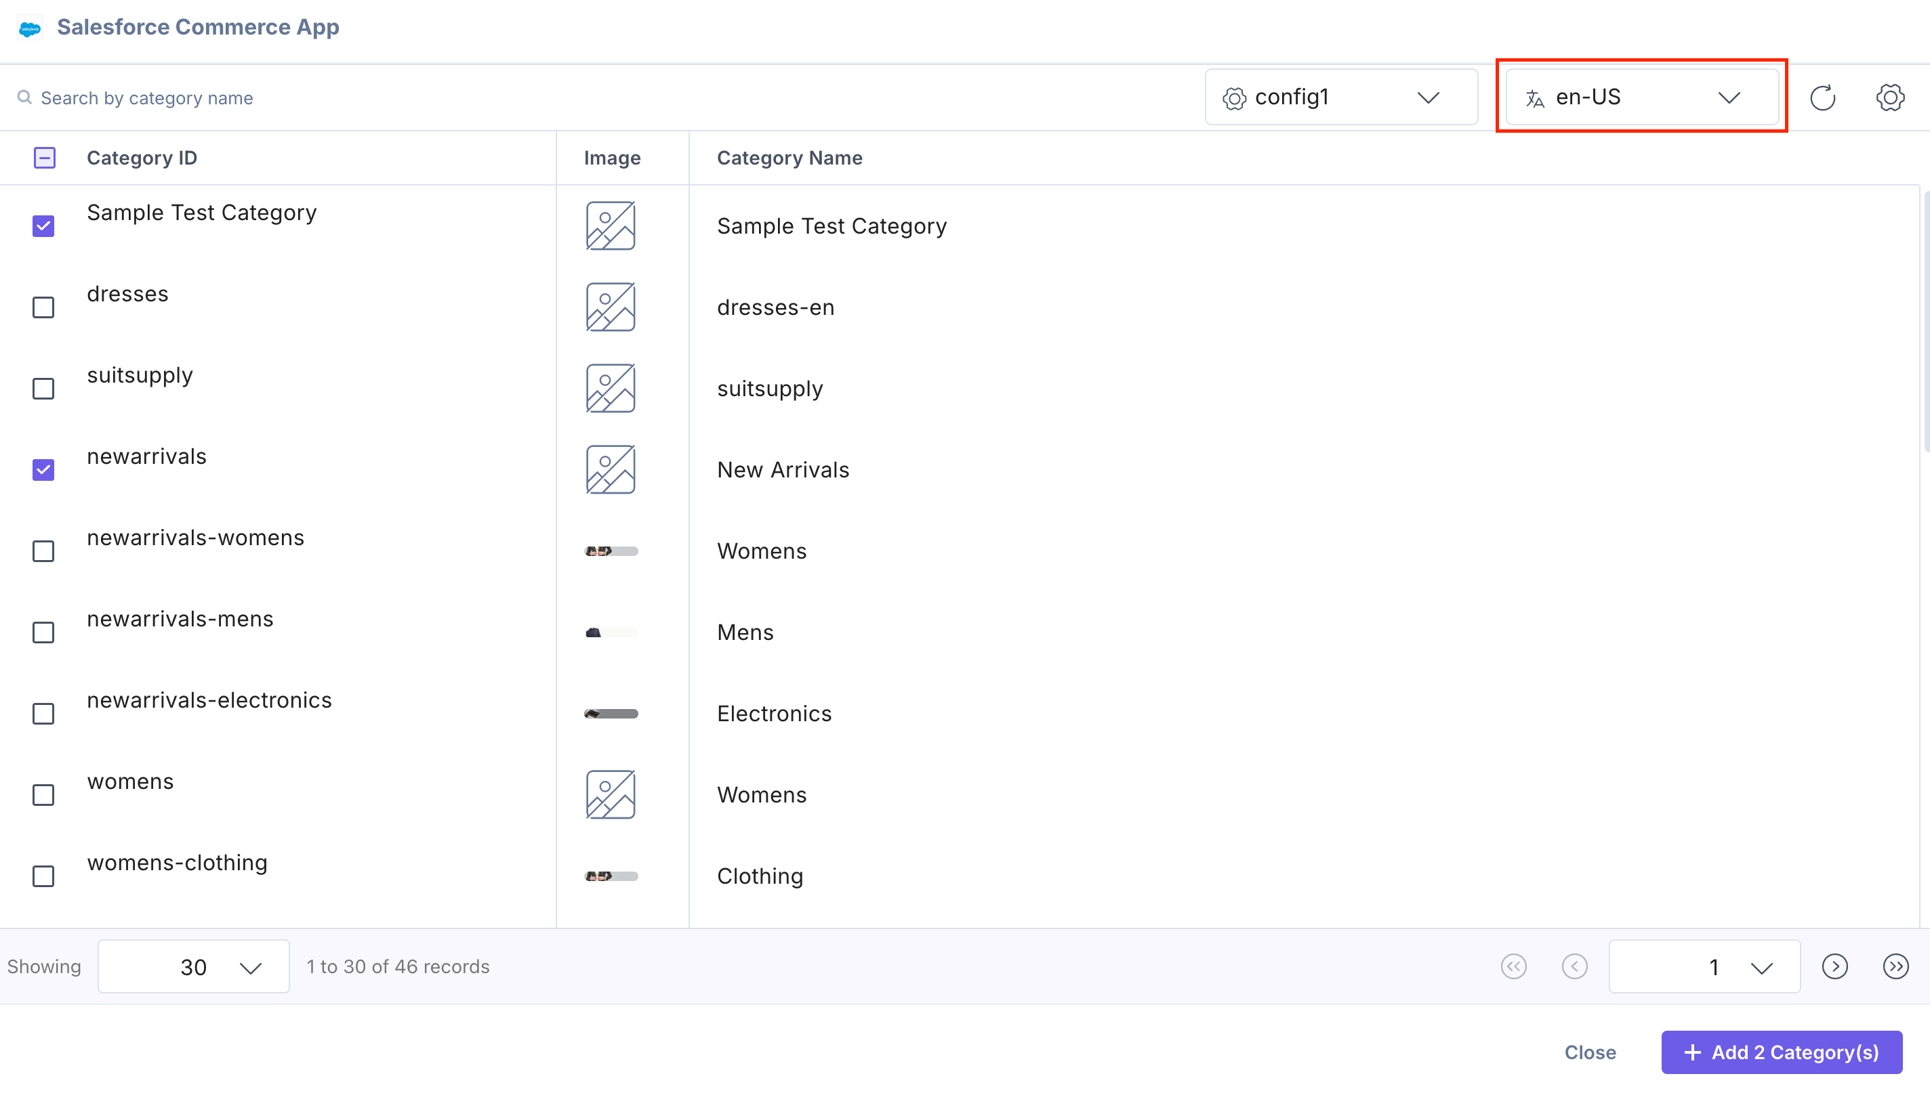
Task: Click the Category Name column header
Action: click(789, 158)
